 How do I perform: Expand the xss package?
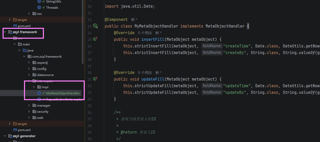coord(29,14)
